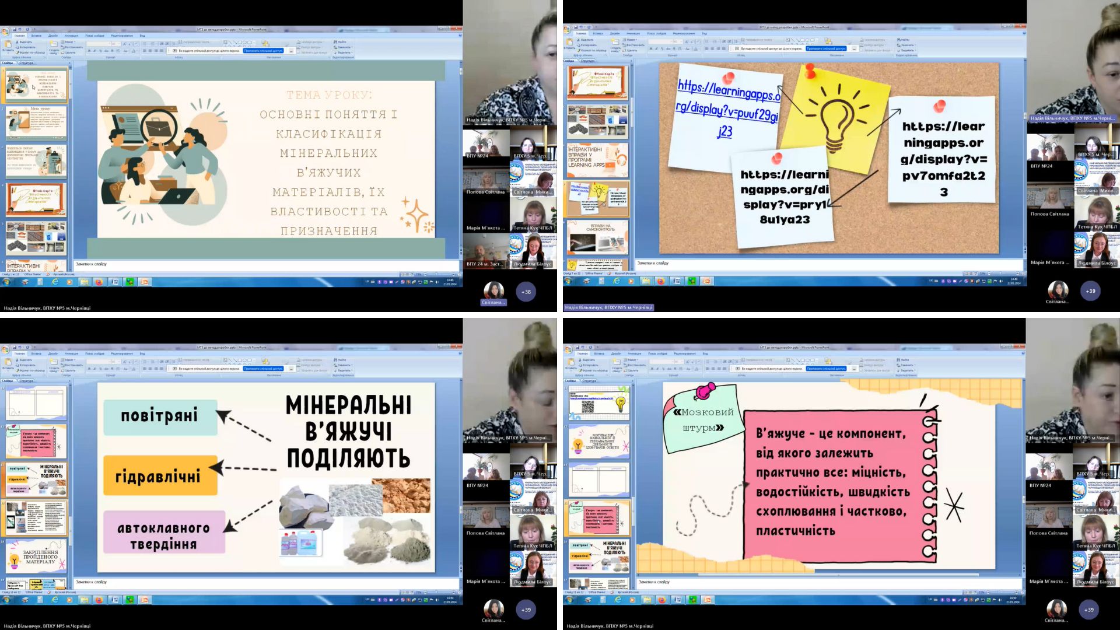Viewport: 1120px width, 630px height.
Task: Open the font name combo box in the 'ТЕМА УРОКУ' window
Action: click(98, 43)
